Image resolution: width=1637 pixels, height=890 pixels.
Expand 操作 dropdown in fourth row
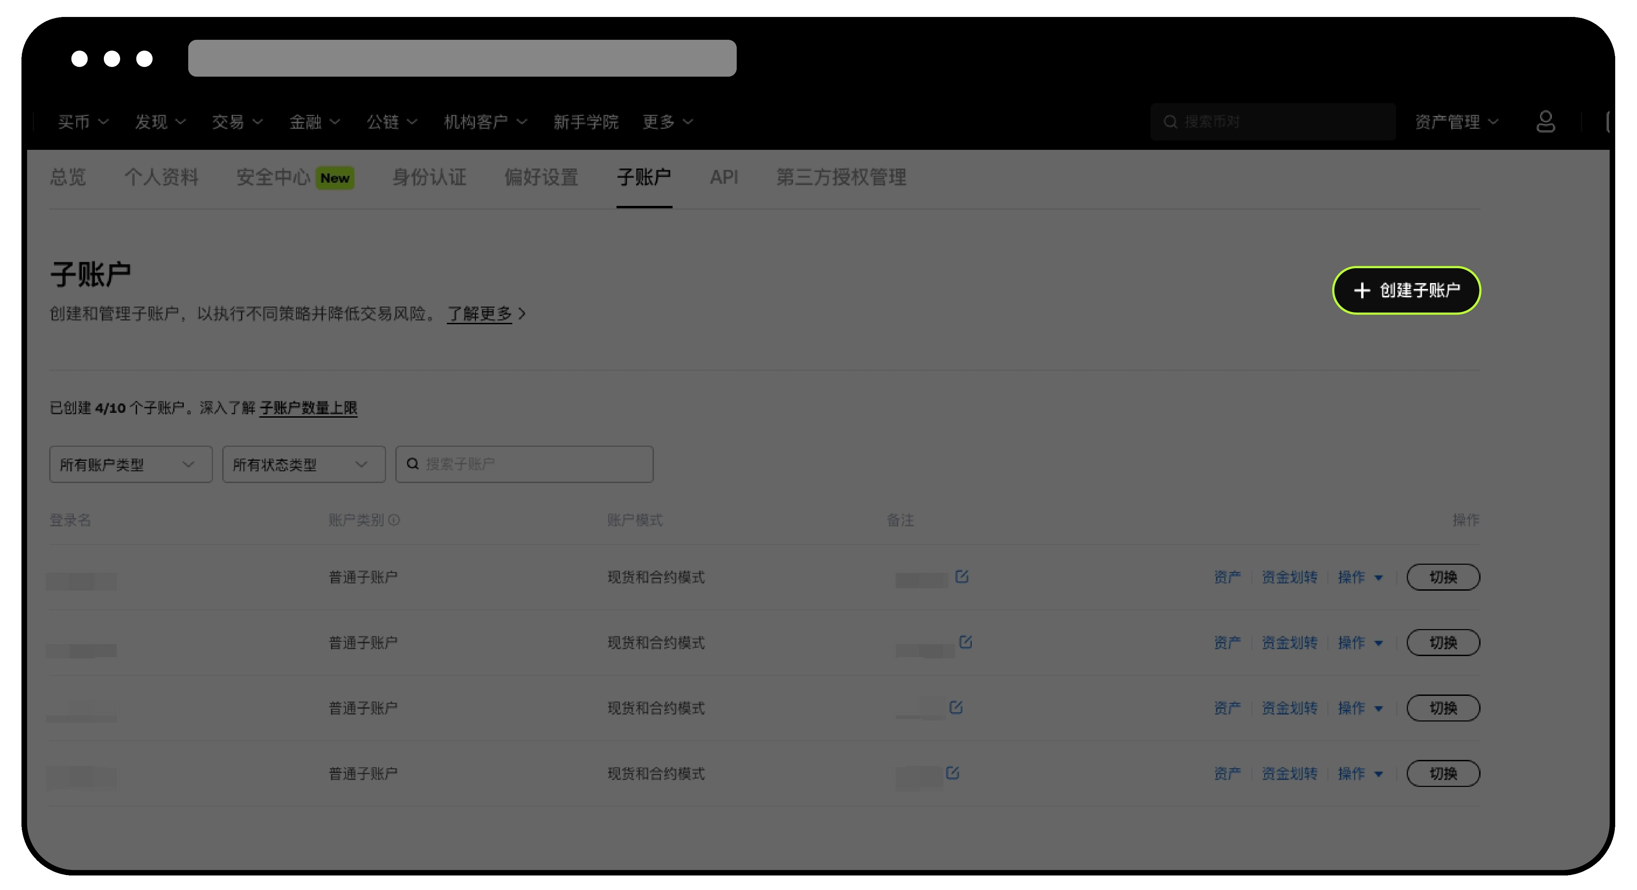point(1360,773)
